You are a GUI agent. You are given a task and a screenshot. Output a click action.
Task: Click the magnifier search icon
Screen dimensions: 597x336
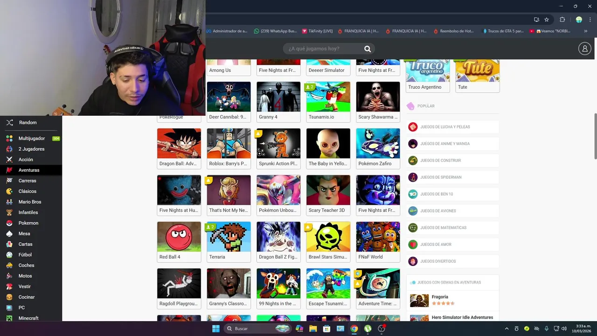tap(368, 49)
